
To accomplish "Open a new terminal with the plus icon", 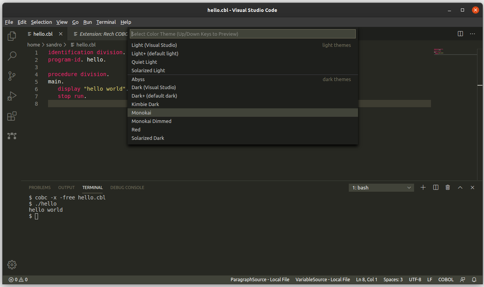I will click(423, 187).
